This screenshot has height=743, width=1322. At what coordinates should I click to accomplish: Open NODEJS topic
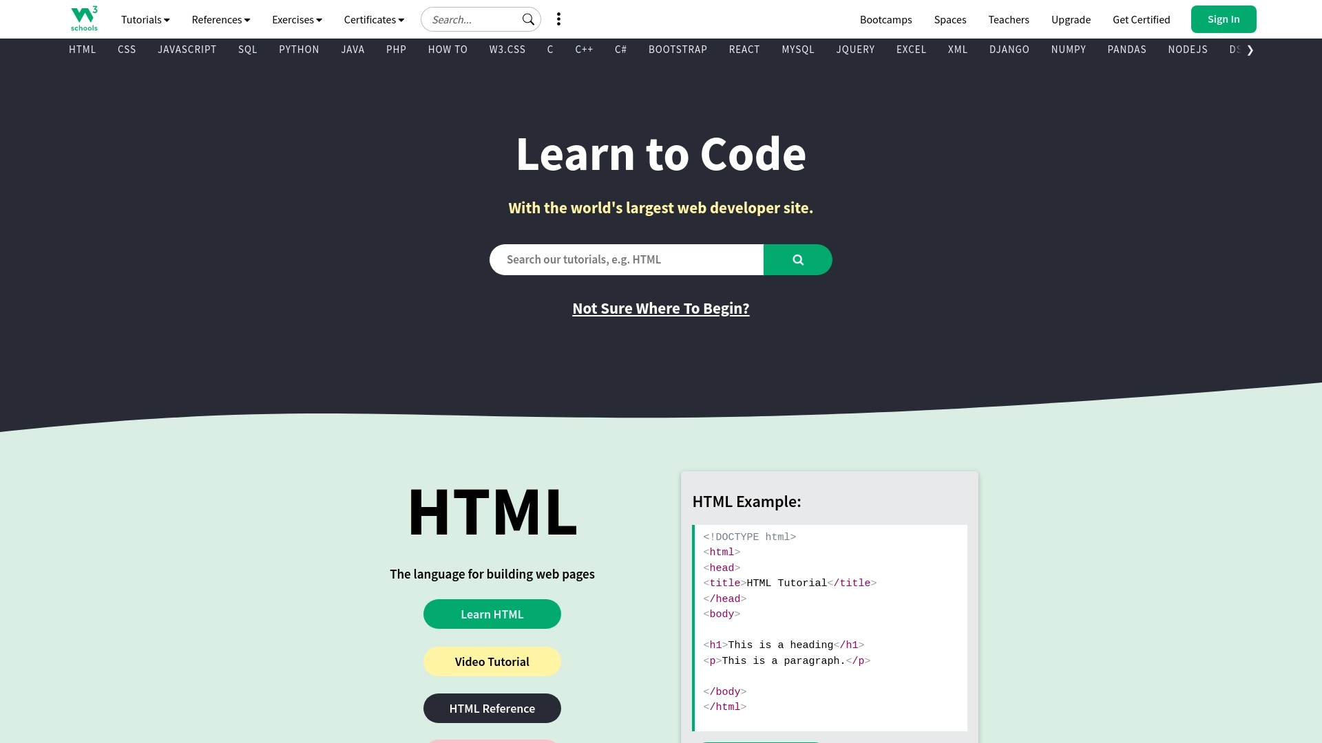click(1188, 50)
